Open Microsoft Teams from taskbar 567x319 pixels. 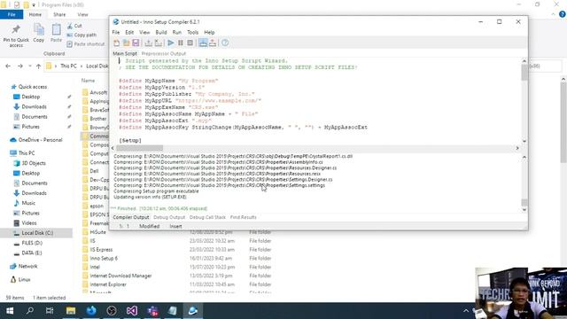(152, 311)
